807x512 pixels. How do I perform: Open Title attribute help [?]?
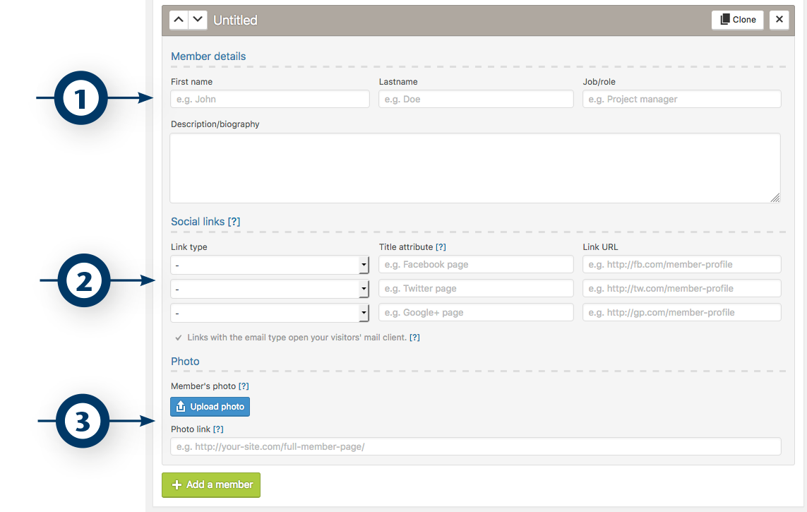click(441, 247)
